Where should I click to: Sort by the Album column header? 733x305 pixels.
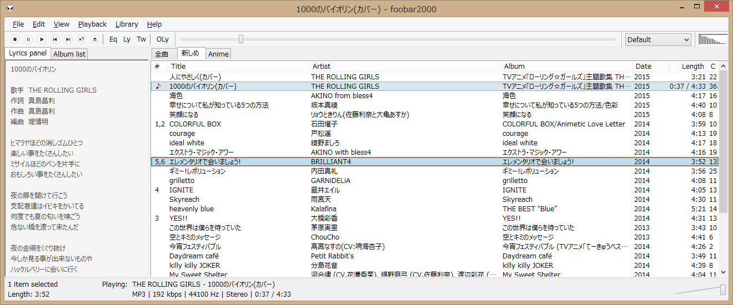coord(566,66)
